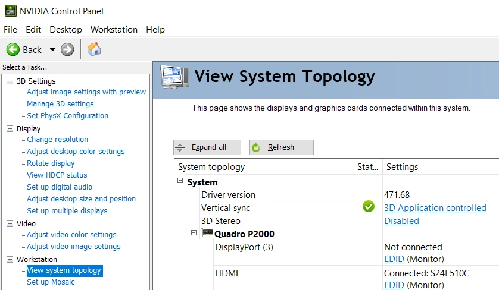Open the Help menu

click(x=155, y=30)
